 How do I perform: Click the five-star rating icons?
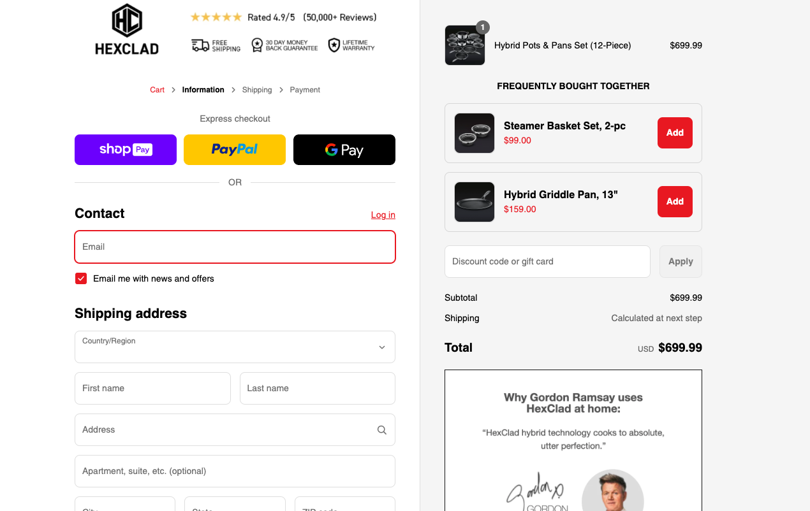click(x=216, y=17)
